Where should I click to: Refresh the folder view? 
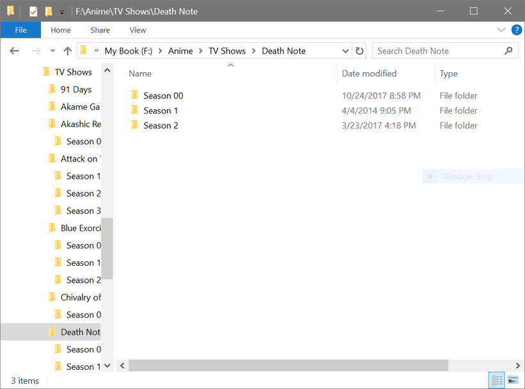click(359, 51)
